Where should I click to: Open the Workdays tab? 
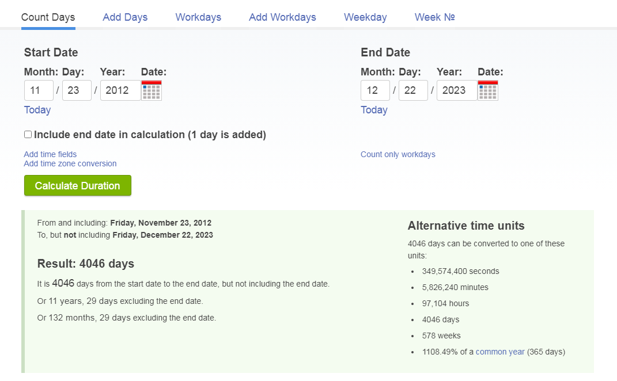click(198, 17)
